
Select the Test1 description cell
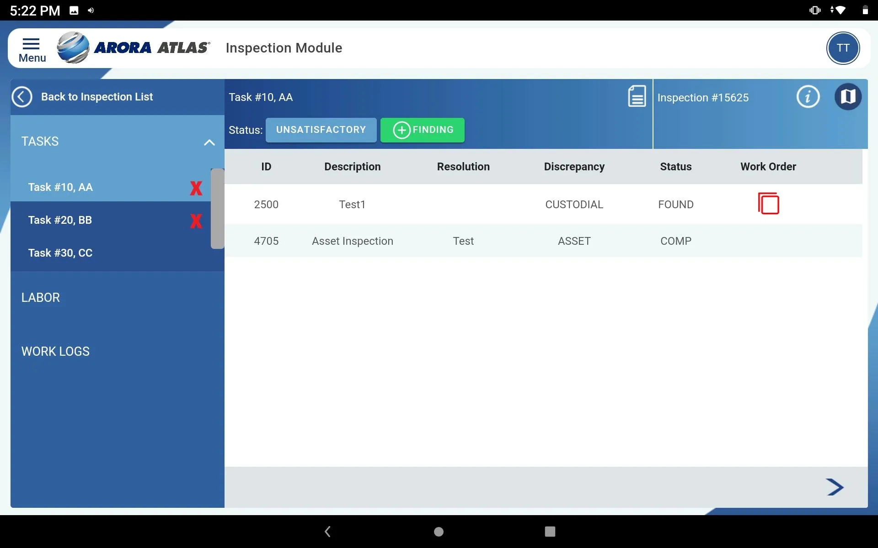tap(353, 205)
